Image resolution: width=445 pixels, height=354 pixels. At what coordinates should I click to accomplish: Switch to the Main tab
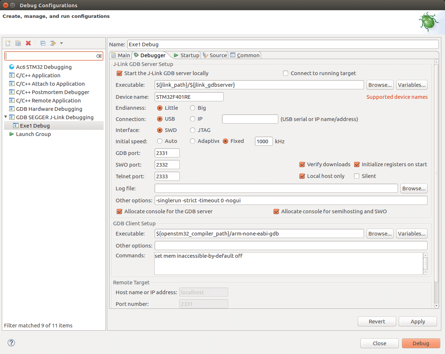tap(120, 55)
